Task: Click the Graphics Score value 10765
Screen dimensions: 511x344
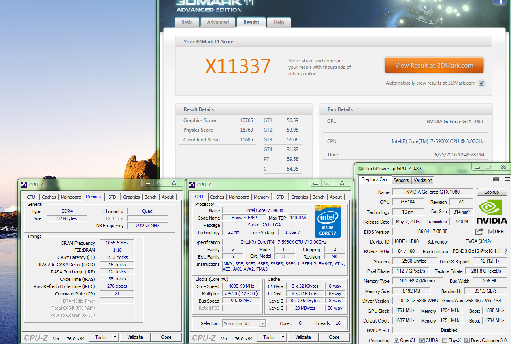Action: [x=246, y=120]
